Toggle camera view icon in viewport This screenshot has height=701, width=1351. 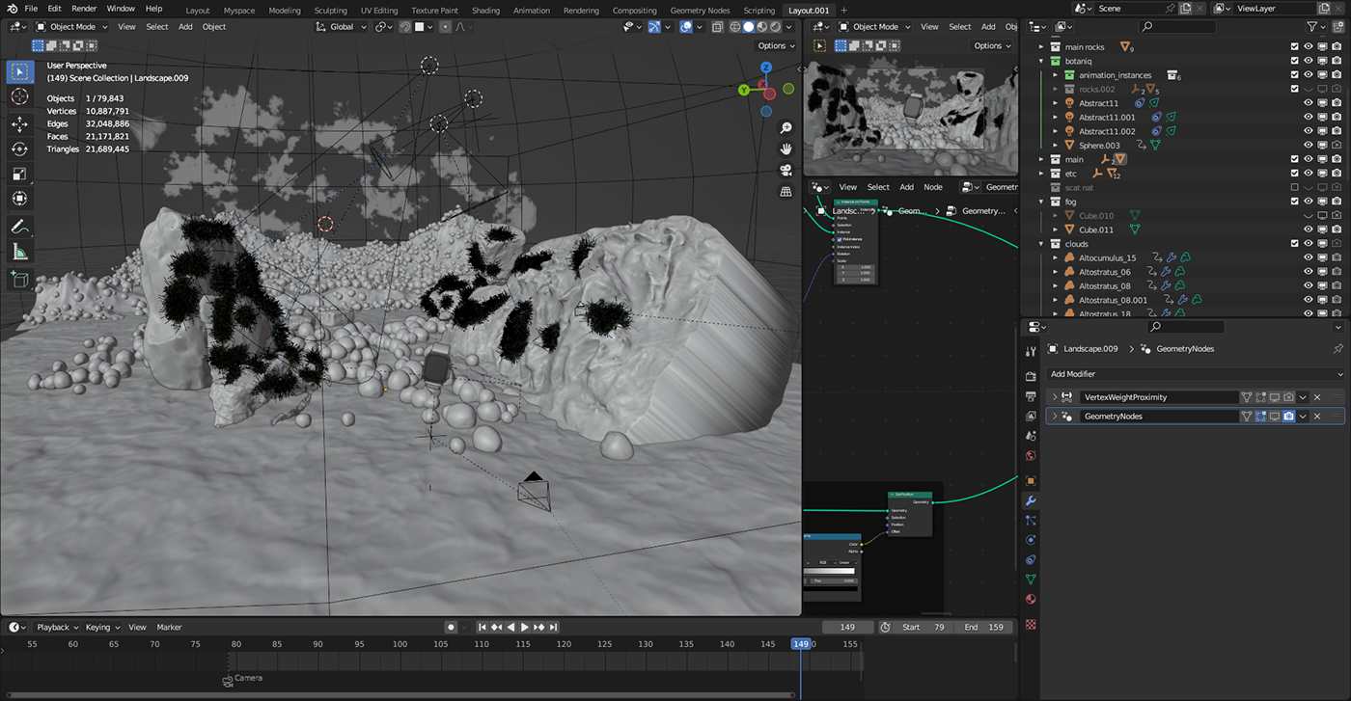click(786, 170)
